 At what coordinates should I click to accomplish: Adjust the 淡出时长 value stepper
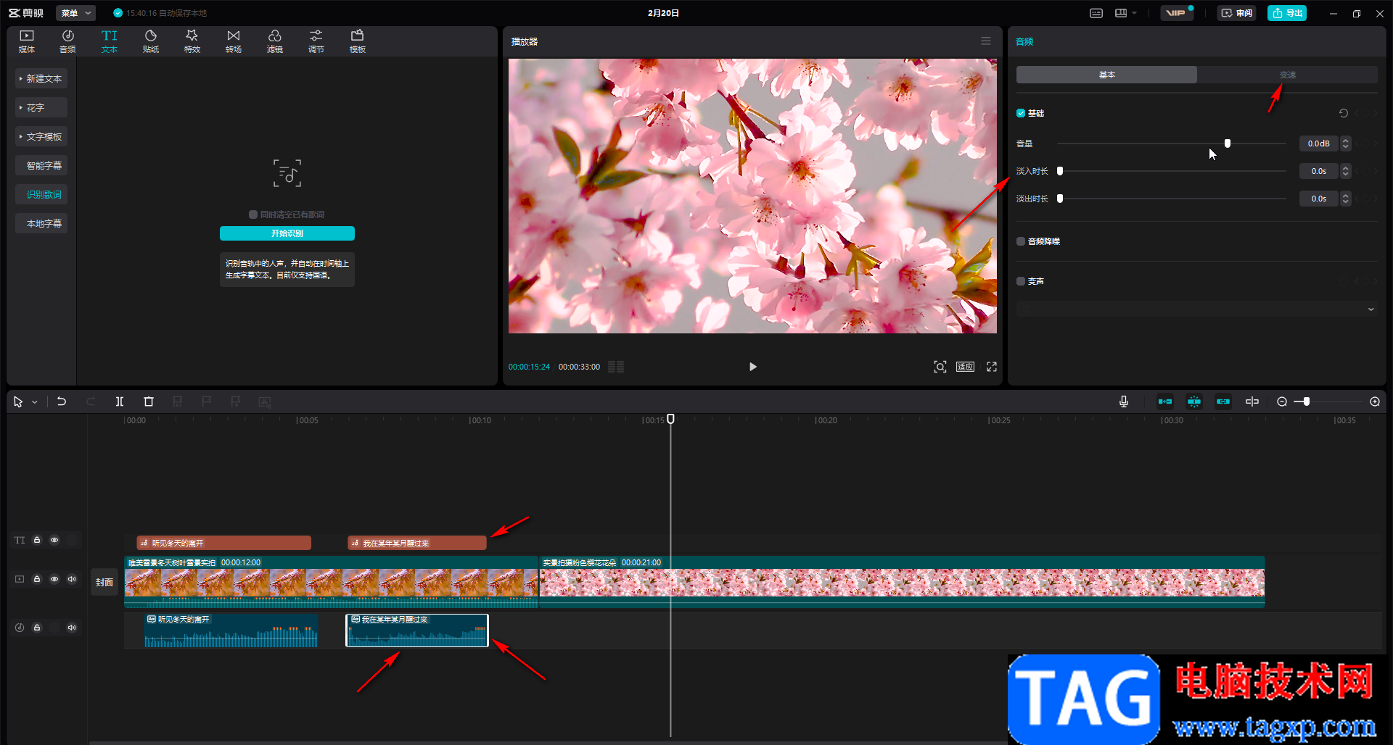[1346, 199]
